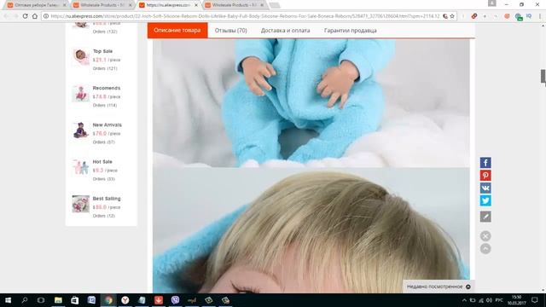Share product on Twitter
Screen dimensions: 546x307
485,200
